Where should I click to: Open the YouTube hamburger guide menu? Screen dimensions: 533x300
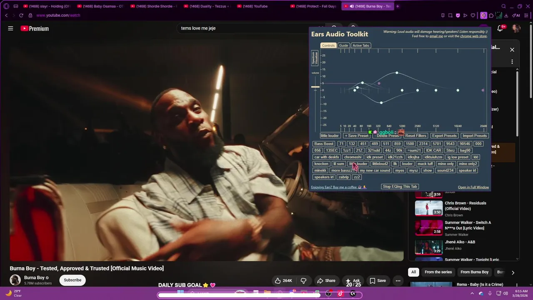point(10,28)
